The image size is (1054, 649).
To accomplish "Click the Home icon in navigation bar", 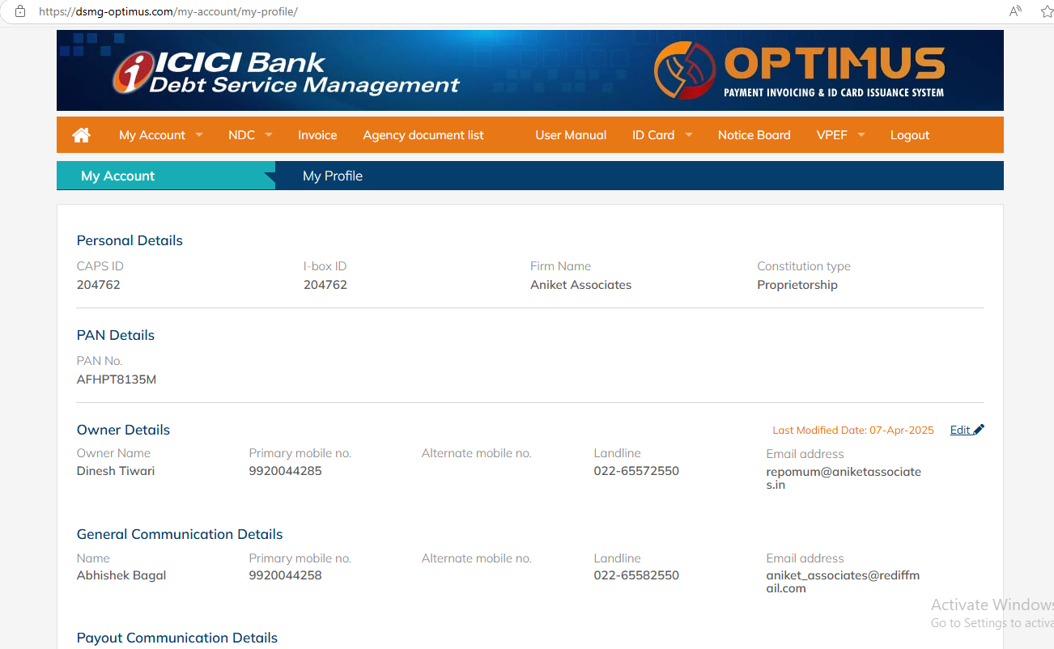I will pyautogui.click(x=82, y=135).
